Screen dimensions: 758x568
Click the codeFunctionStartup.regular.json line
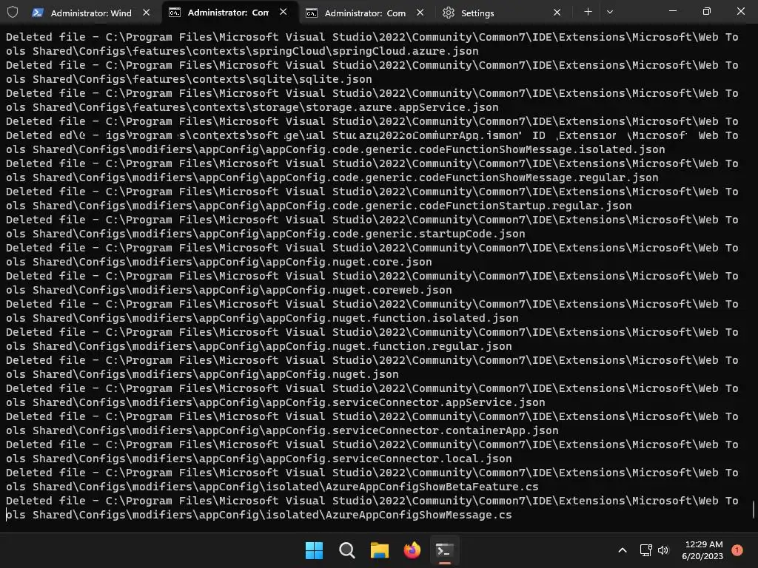coord(319,206)
